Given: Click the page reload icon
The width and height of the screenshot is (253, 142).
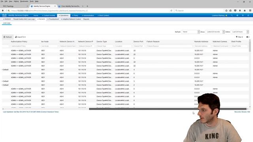Looking at the screenshot, I should click(171, 11).
